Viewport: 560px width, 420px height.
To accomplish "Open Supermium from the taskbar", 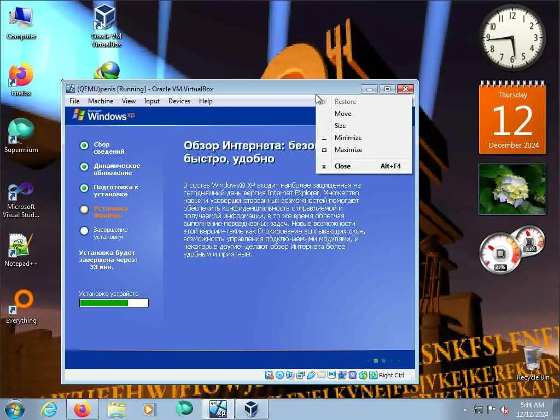I will (x=184, y=409).
